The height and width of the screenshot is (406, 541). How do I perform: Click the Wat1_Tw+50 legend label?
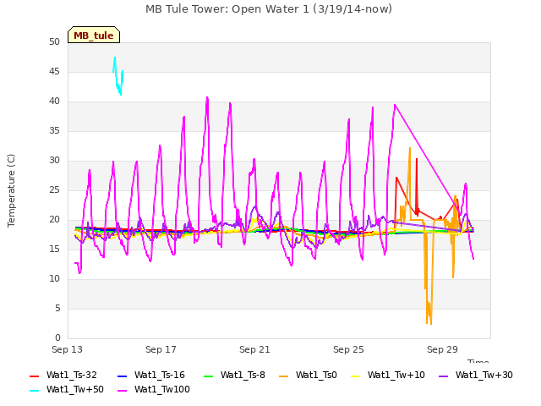tap(75, 389)
